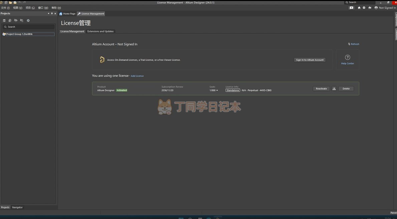Click the fourth folder-sync icon in Projects panel toolbar

coord(21,20)
